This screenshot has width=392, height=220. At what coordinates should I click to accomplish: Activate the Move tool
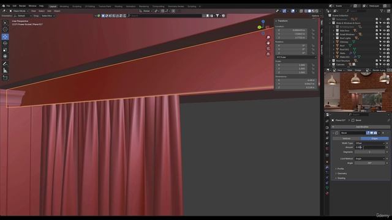click(5, 37)
